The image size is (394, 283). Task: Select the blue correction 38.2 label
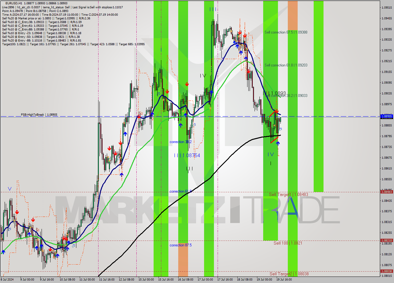click(181, 142)
